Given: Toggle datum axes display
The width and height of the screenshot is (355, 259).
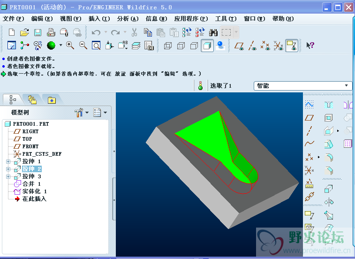Looking at the screenshot, I should (x=252, y=46).
